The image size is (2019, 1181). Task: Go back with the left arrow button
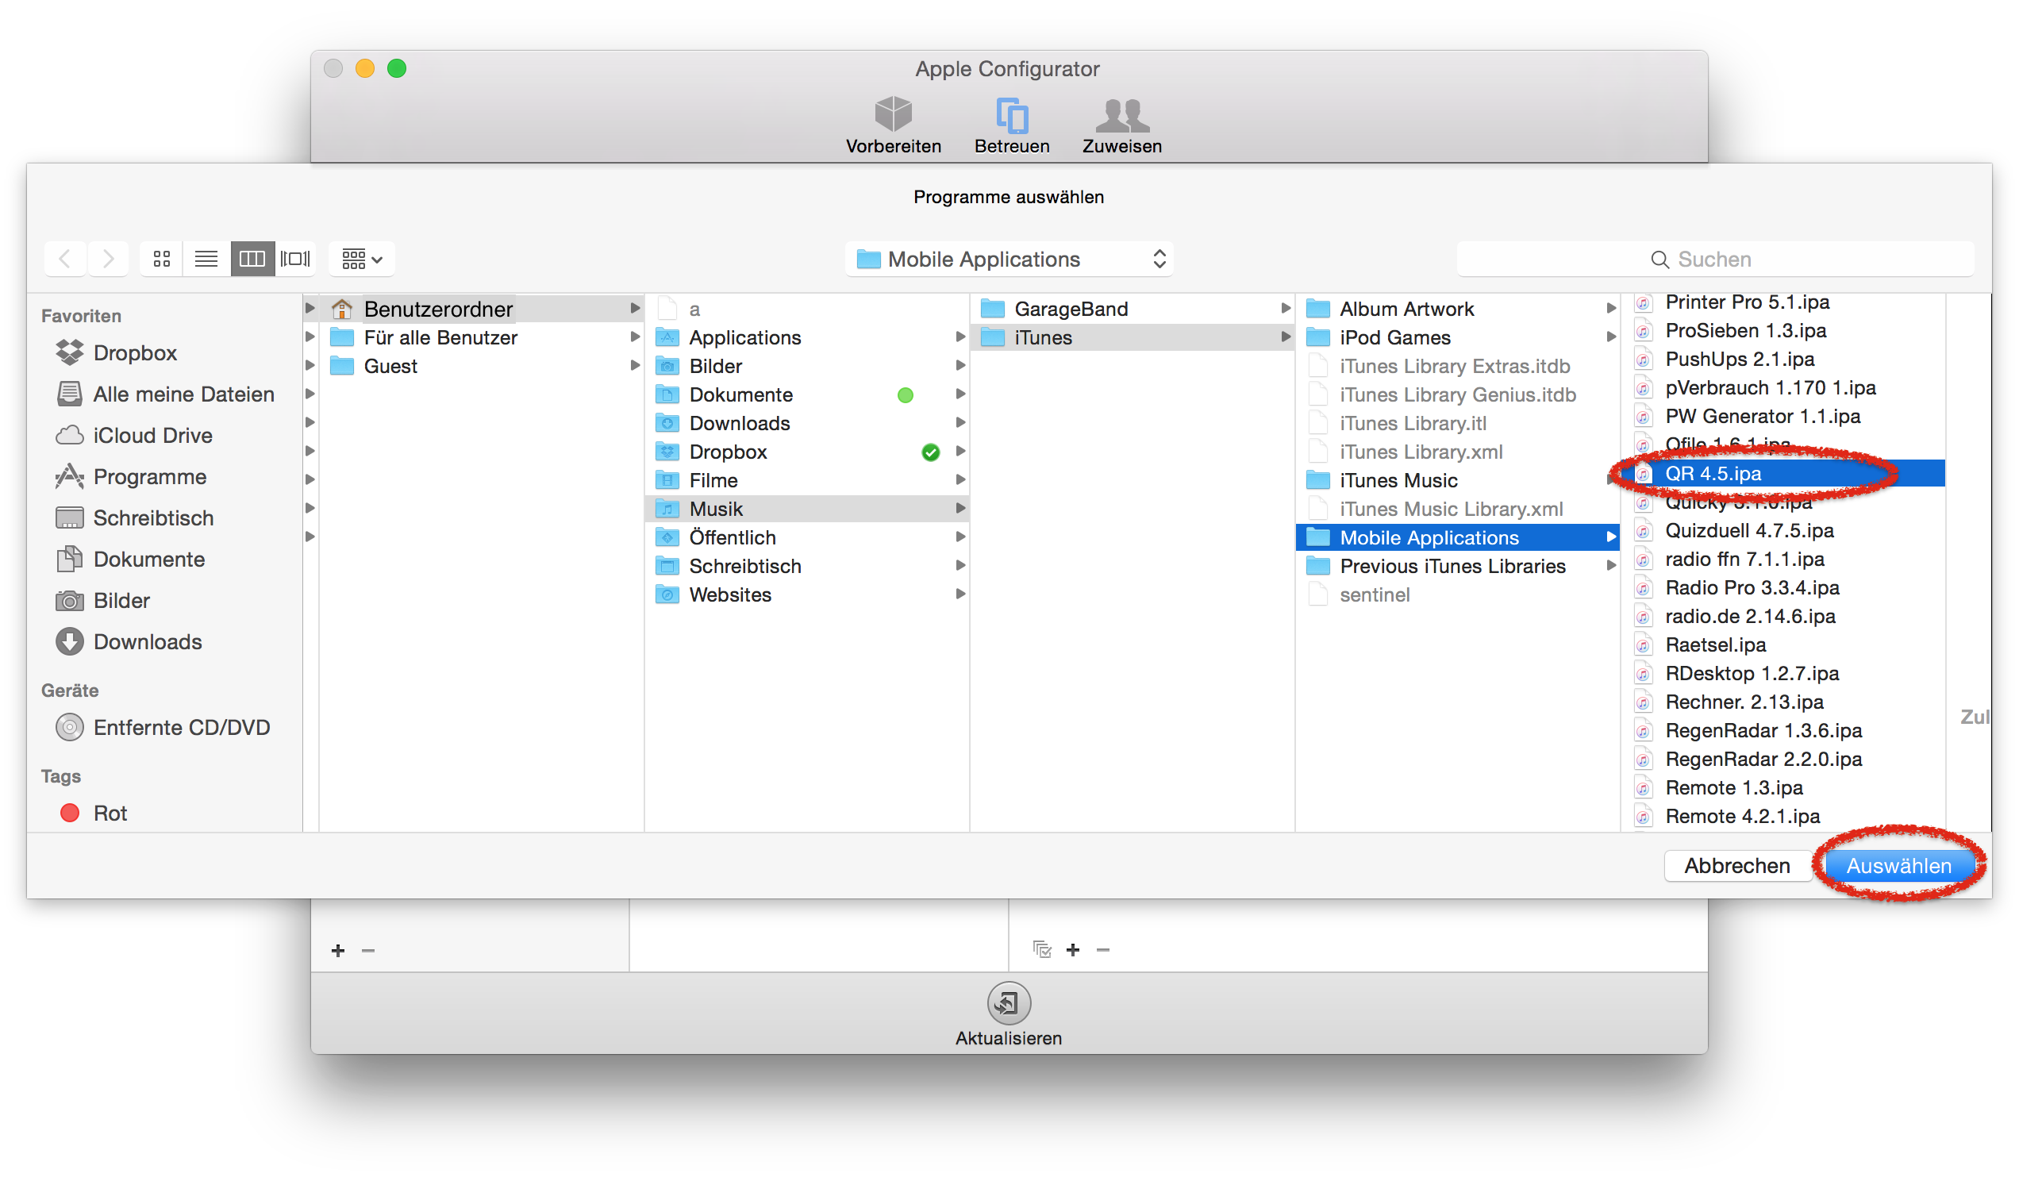65,259
